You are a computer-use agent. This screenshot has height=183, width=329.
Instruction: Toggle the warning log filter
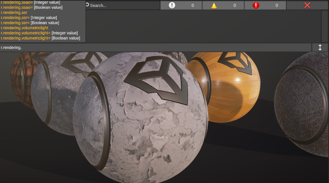pos(223,6)
